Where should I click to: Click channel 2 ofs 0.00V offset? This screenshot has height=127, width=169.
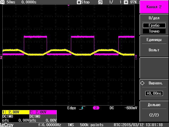point(43,120)
